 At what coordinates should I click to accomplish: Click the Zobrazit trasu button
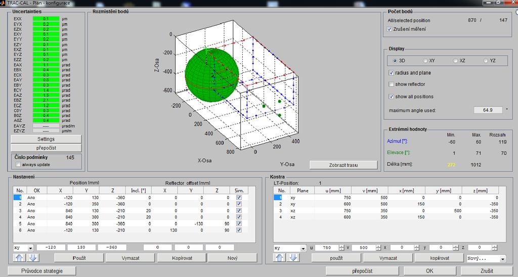[x=343, y=165]
